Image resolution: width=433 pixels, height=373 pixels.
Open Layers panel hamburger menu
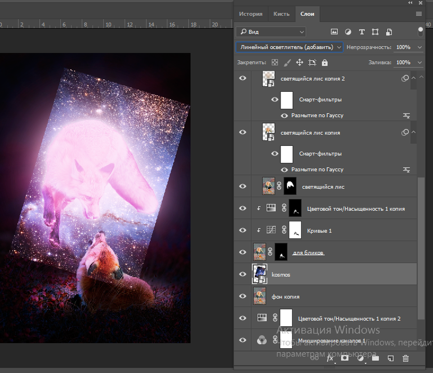(x=418, y=14)
